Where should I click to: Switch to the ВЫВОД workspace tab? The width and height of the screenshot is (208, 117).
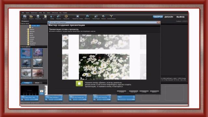tap(180, 17)
